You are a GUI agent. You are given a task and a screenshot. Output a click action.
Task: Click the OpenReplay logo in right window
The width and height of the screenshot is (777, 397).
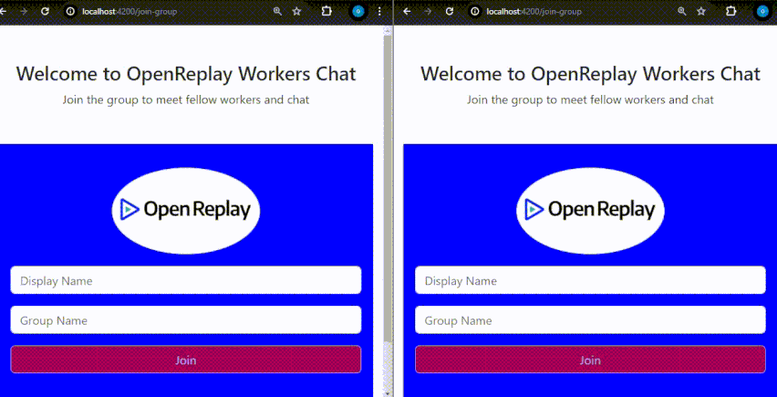pos(590,211)
